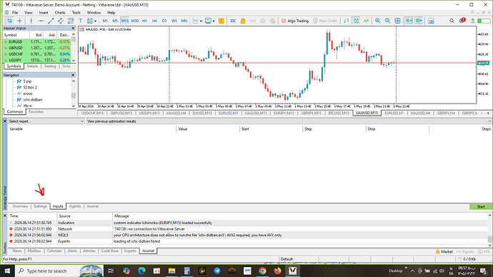Toggle candlestick chart mode
Screen dimensions: 493x277
[x=357, y=21]
